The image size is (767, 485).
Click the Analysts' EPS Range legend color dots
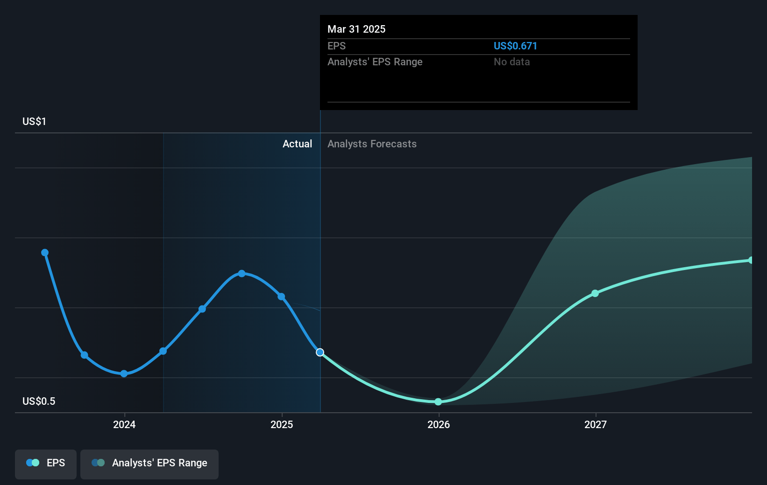pyautogui.click(x=98, y=463)
